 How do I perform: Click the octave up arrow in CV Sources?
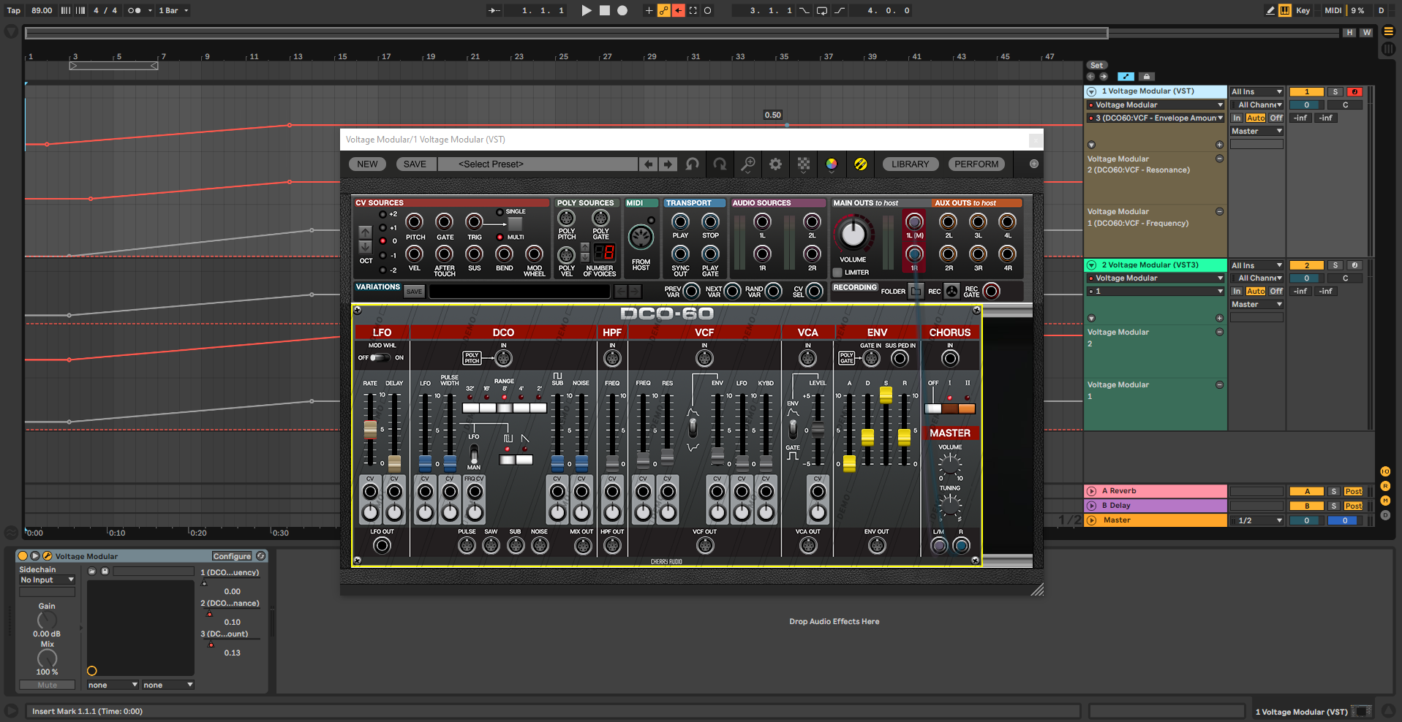point(365,232)
